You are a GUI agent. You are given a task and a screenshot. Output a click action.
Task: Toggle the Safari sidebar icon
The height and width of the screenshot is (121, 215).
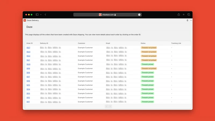point(37,15)
